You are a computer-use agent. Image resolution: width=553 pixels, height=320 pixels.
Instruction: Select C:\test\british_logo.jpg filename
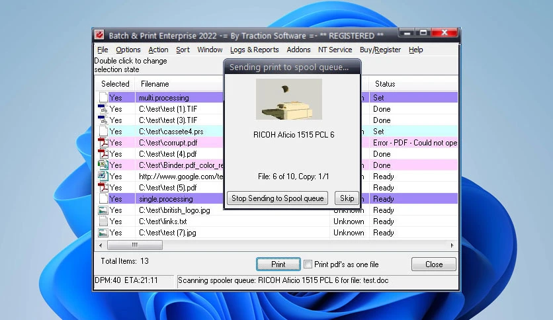click(174, 210)
